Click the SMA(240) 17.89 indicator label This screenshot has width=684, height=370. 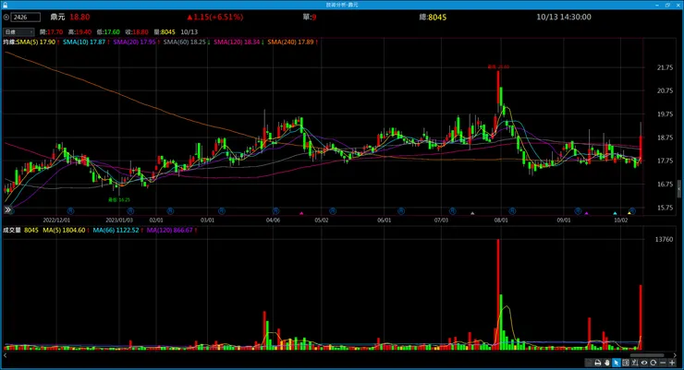point(290,42)
